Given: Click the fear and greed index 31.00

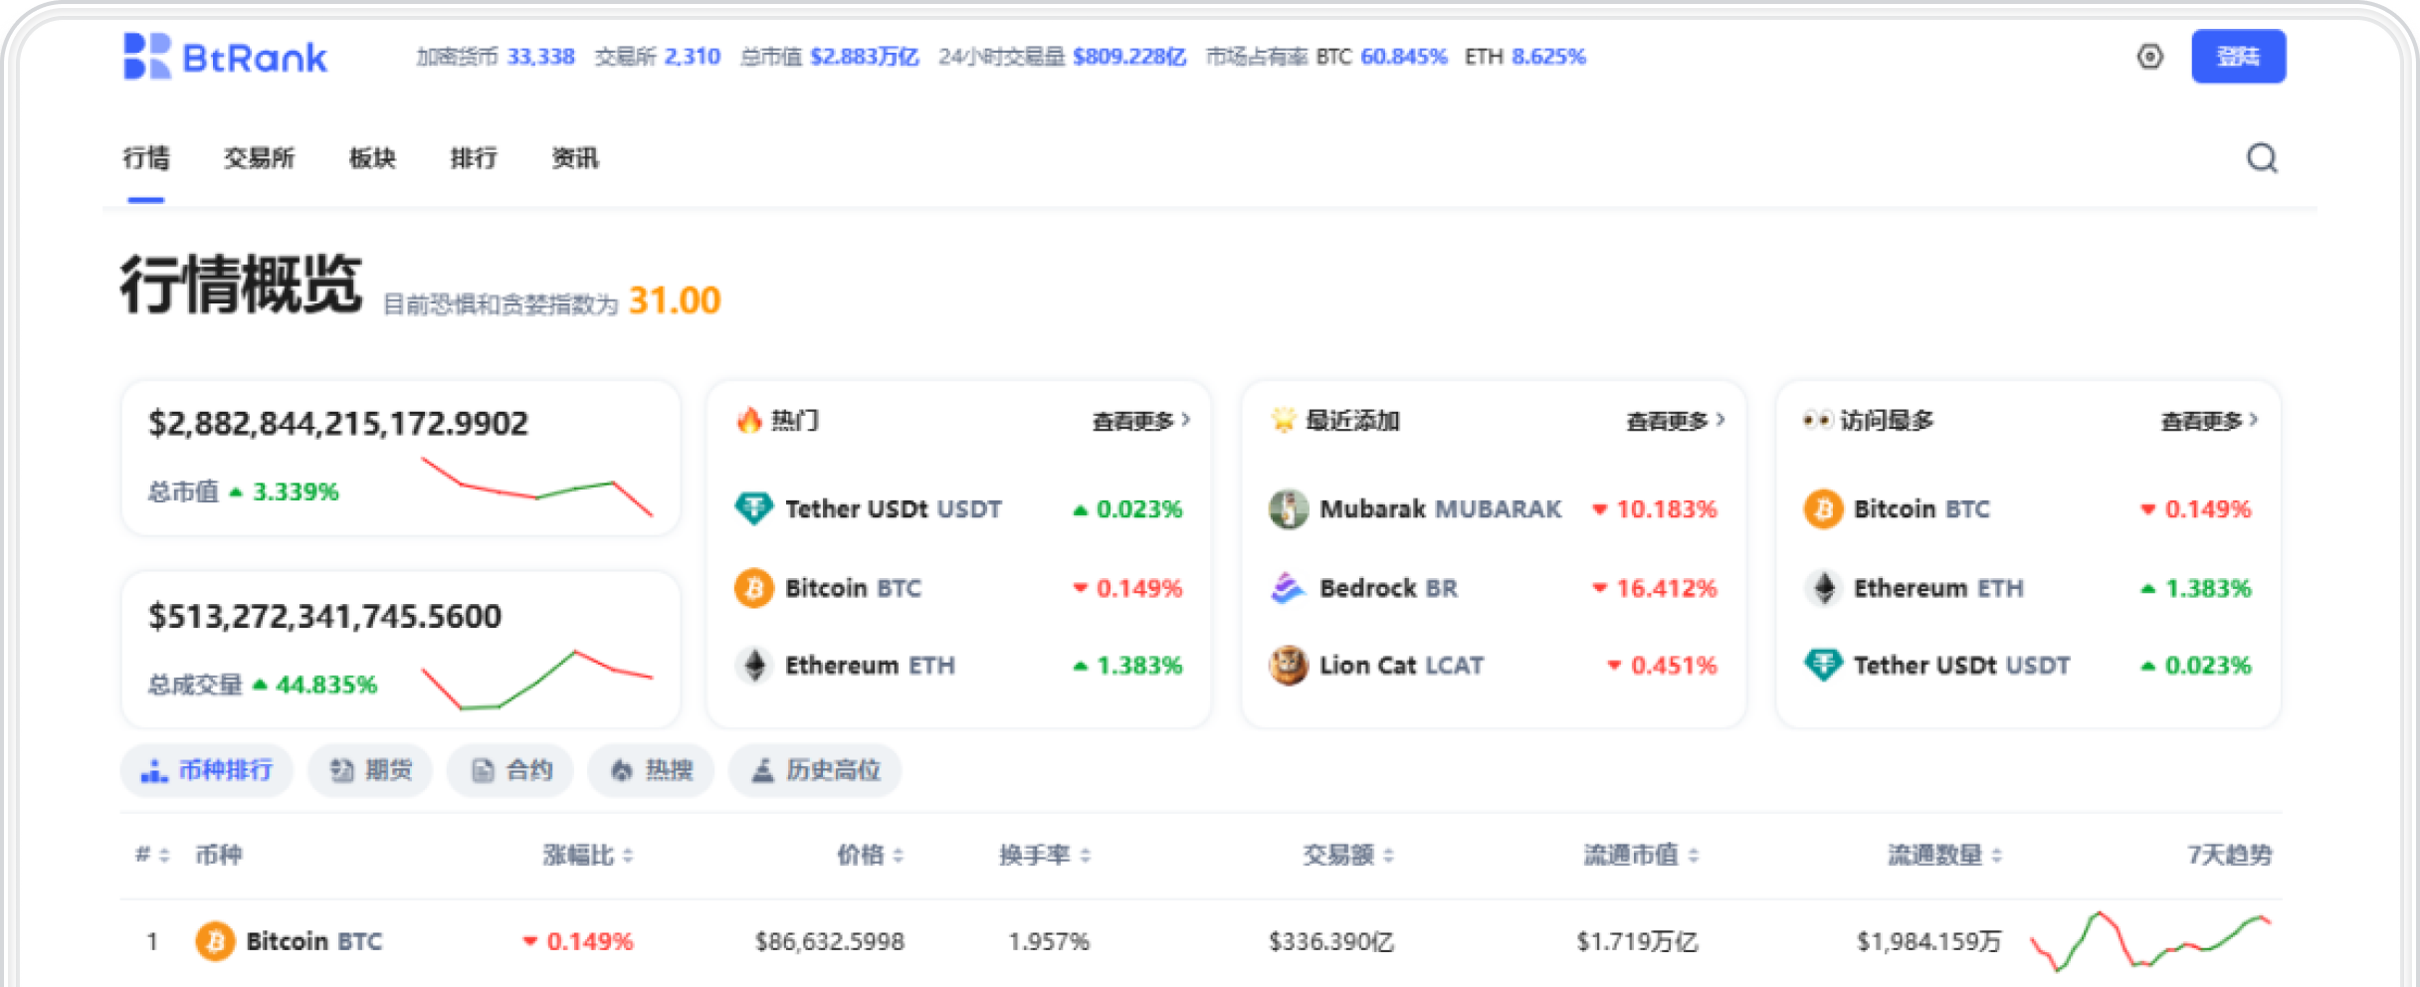Looking at the screenshot, I should coord(675,300).
